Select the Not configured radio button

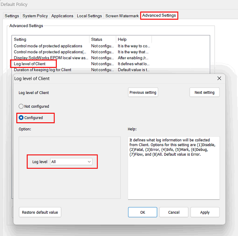click(x=21, y=106)
